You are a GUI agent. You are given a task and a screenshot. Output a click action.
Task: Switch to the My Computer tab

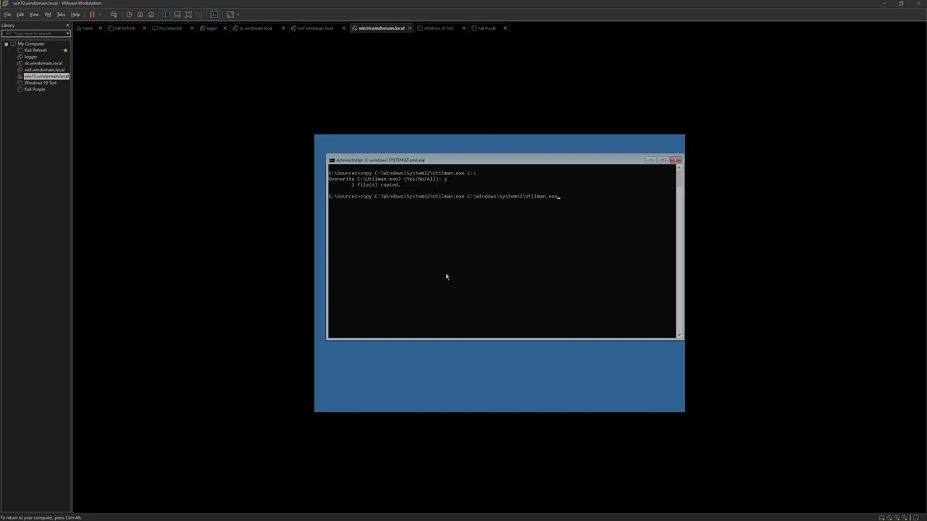point(170,28)
